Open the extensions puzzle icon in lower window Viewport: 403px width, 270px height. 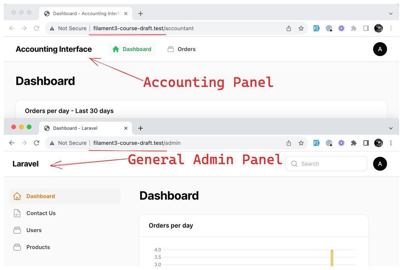click(354, 143)
